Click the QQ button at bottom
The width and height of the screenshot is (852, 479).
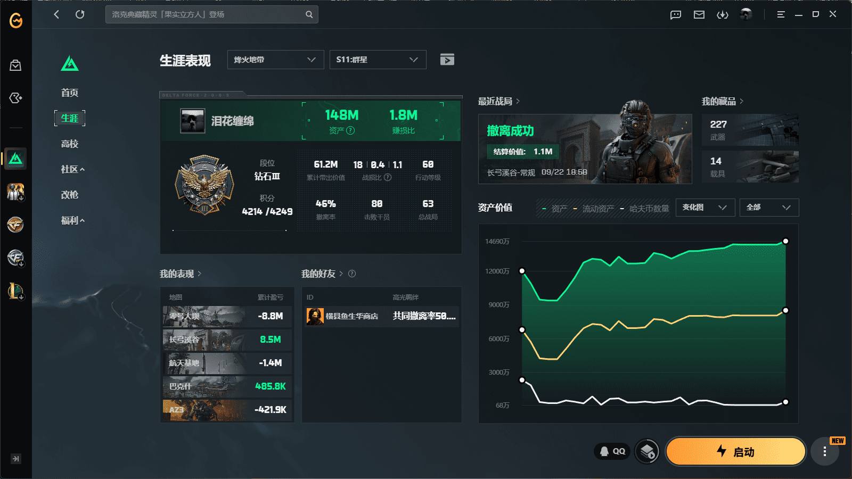point(612,451)
